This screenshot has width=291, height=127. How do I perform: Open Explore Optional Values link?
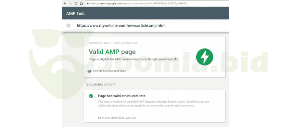point(117,118)
